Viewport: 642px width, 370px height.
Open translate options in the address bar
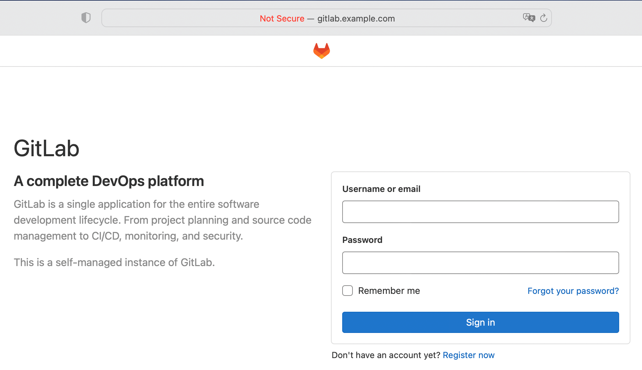tap(529, 18)
